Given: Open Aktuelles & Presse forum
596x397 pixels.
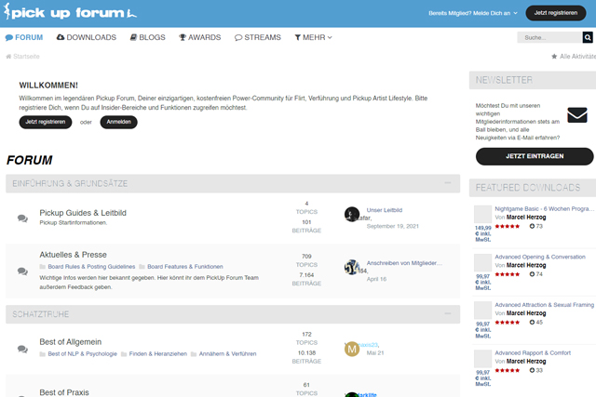Looking at the screenshot, I should [73, 255].
